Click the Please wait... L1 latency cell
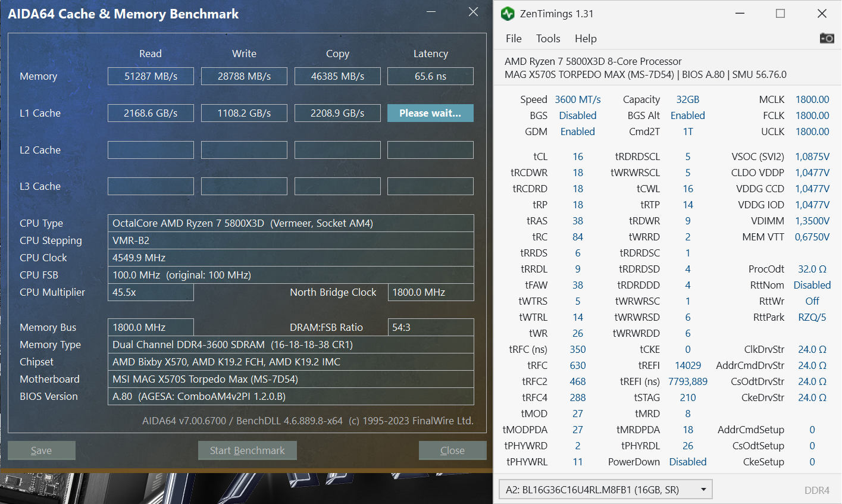 coord(430,113)
